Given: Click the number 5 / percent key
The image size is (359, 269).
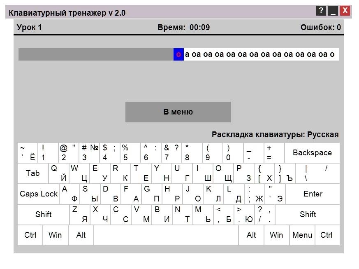Looking at the screenshot, I should click(x=130, y=153).
